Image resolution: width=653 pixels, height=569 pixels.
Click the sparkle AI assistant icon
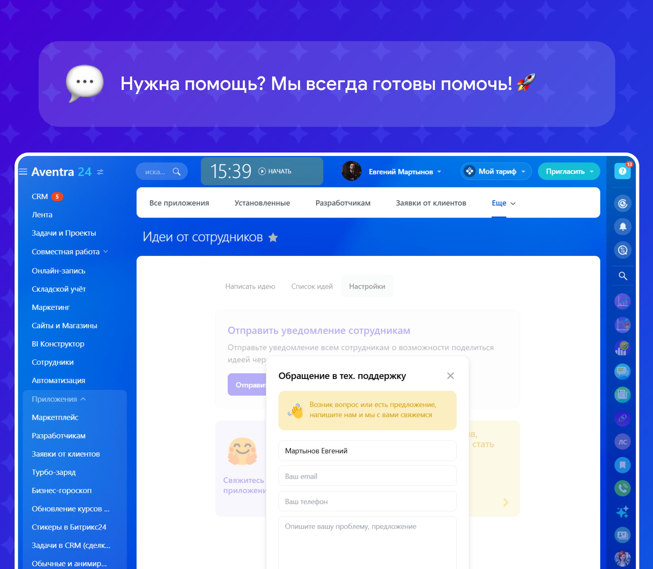622,512
